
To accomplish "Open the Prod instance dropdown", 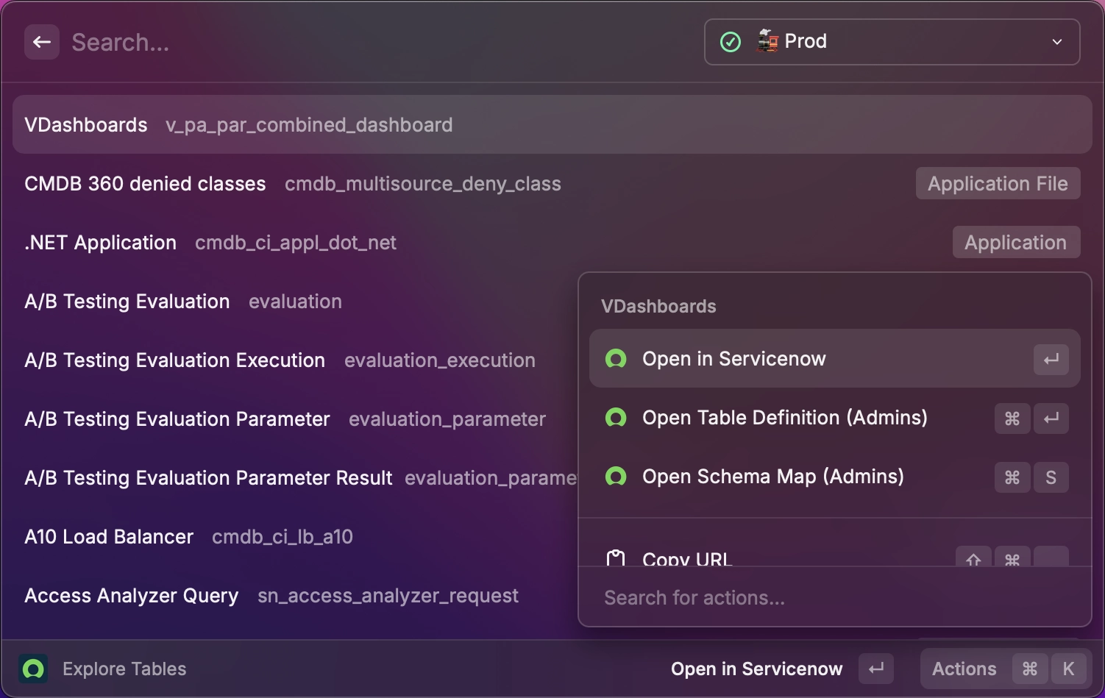I will pos(1057,42).
